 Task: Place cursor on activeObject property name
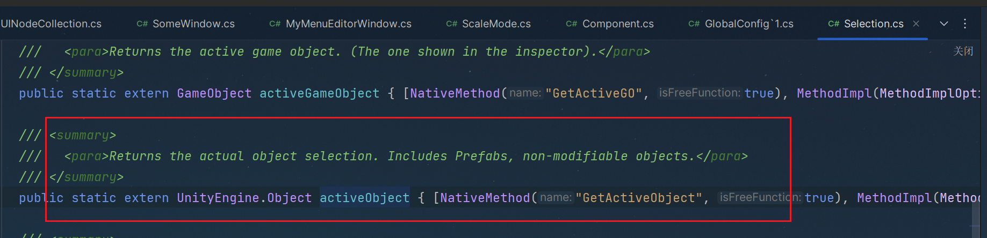click(365, 198)
